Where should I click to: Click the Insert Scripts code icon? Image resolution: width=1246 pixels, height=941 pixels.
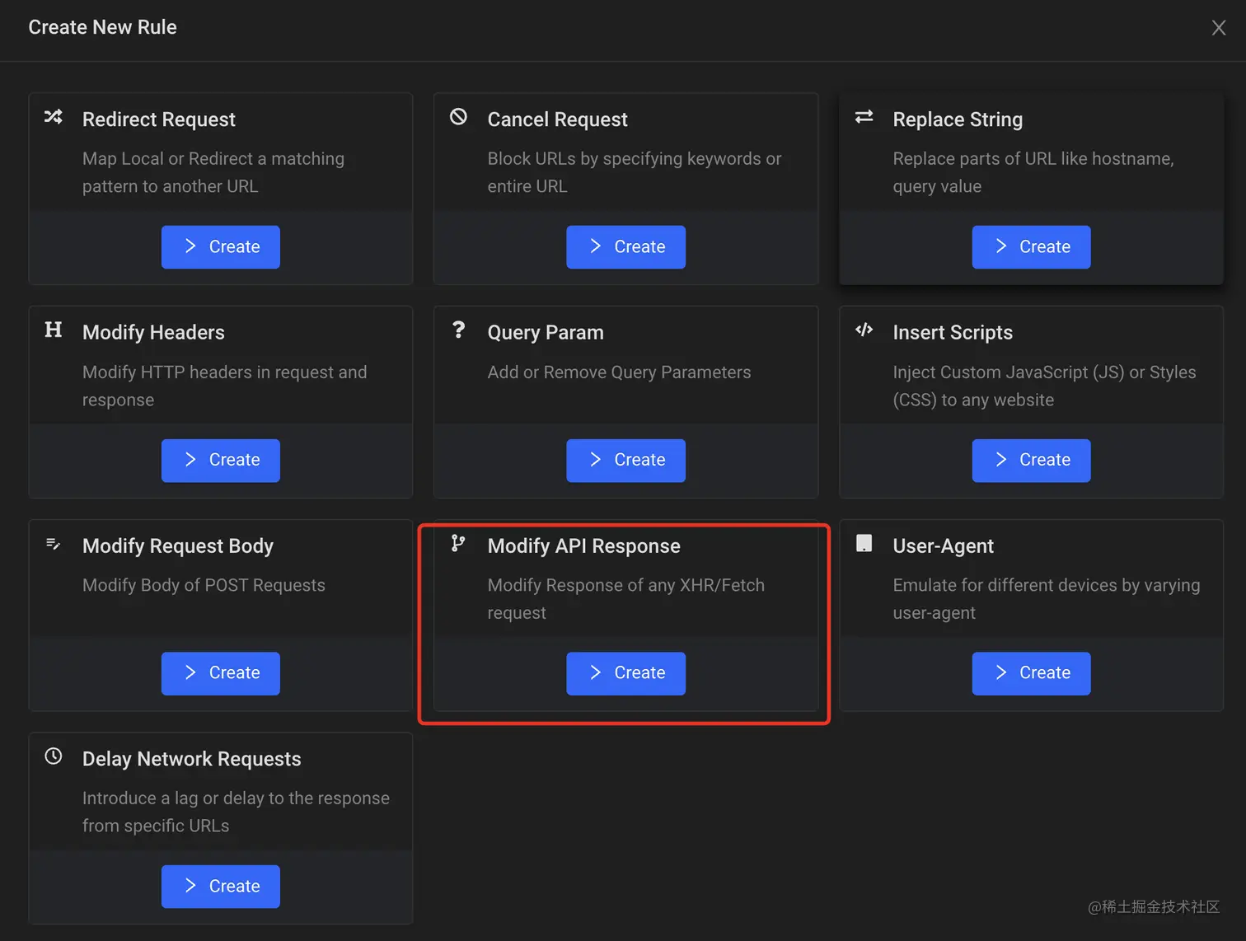864,330
